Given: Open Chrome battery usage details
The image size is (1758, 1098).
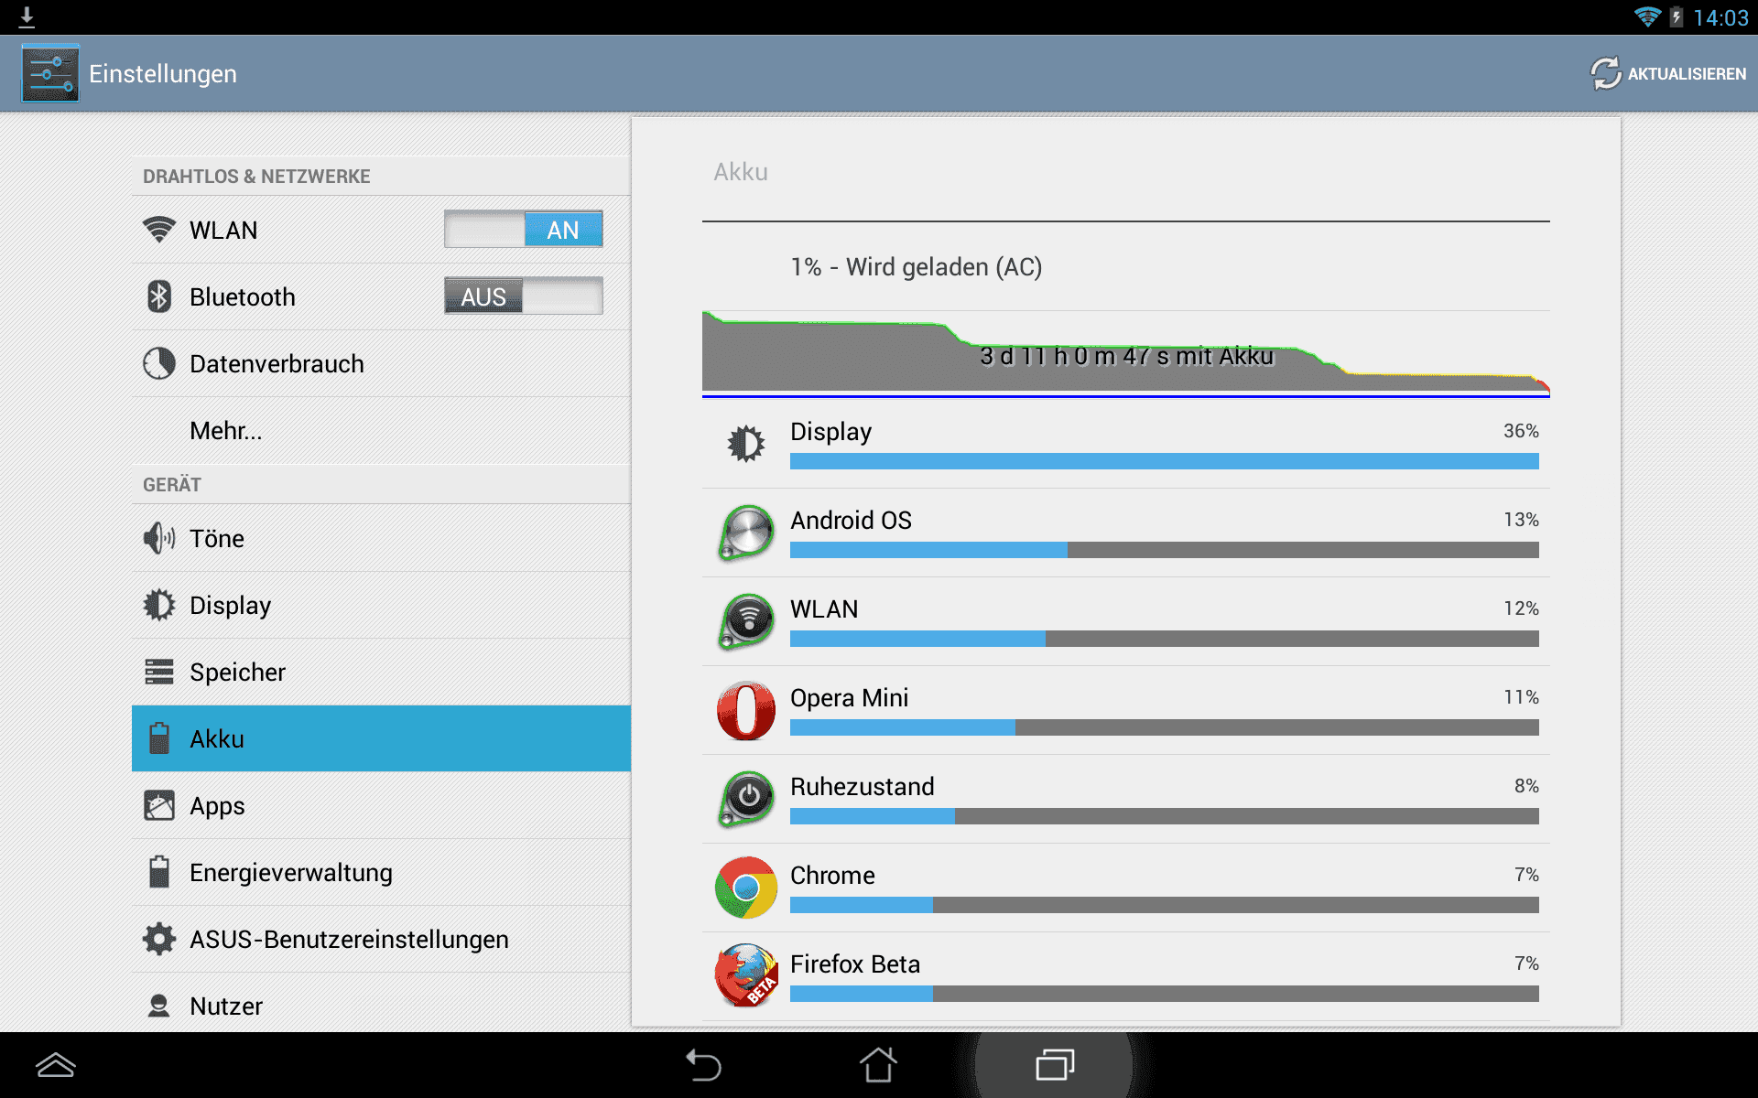Looking at the screenshot, I should [1125, 888].
